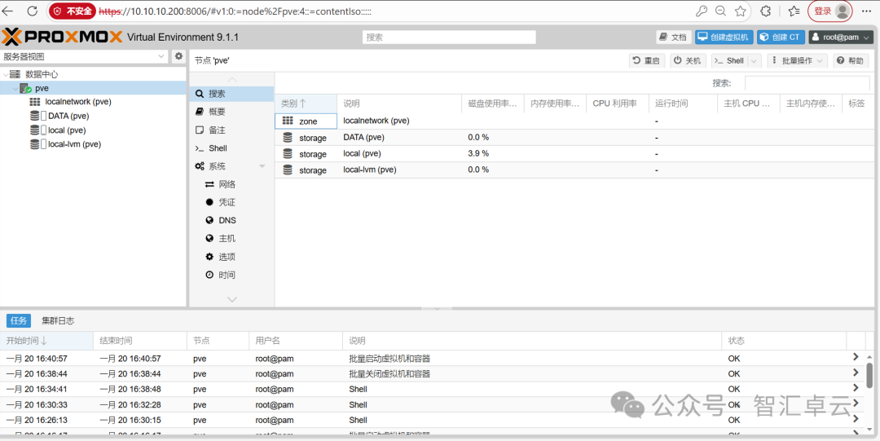
Task: Select the 概要 summary menu item
Action: tap(217, 112)
